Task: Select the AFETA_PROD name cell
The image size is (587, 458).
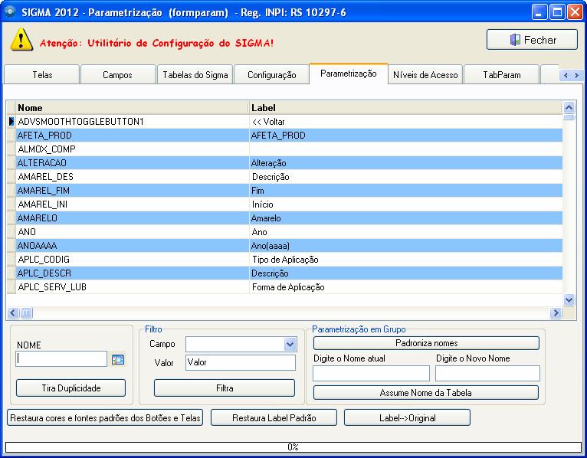Action: pyautogui.click(x=133, y=136)
